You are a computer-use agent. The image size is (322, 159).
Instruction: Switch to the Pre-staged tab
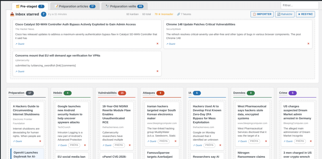coord(30,6)
